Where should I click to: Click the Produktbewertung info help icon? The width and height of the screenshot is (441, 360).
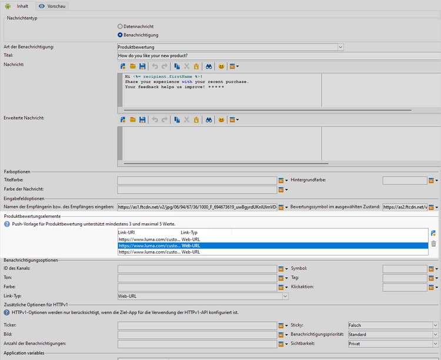tap(6, 224)
